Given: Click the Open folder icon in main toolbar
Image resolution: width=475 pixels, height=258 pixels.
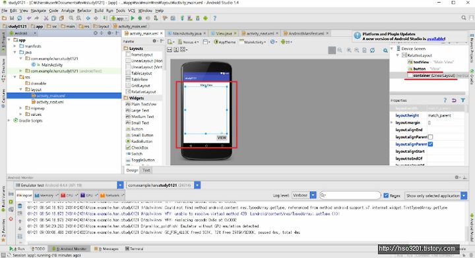Looking at the screenshot, I should coord(4,18).
